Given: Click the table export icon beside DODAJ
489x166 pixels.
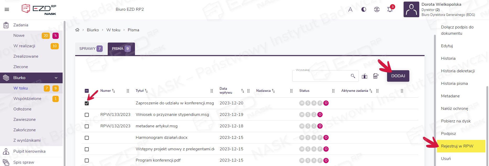Looking at the screenshot, I should click(376, 76).
